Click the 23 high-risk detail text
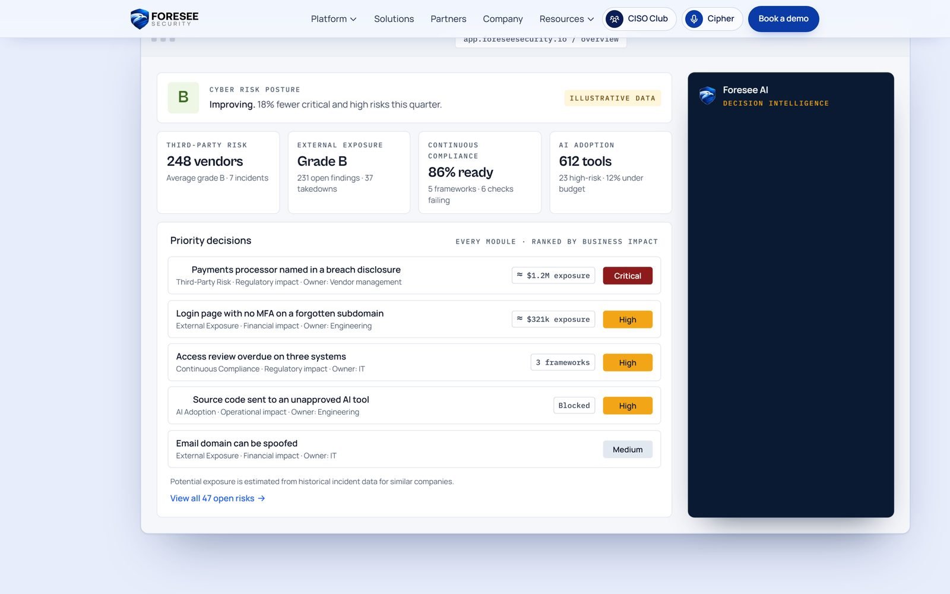Image resolution: width=950 pixels, height=594 pixels. [601, 184]
